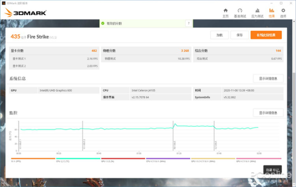
Task: Click the question mark help icon
Action: pos(188,23)
